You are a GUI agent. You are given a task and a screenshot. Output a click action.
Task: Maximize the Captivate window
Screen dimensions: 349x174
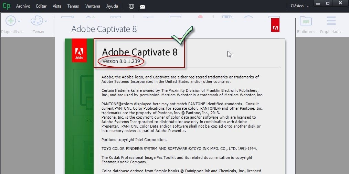tap(328, 3)
